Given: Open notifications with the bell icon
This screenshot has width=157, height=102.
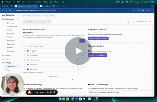Looking at the screenshot, I should pyautogui.click(x=133, y=22).
